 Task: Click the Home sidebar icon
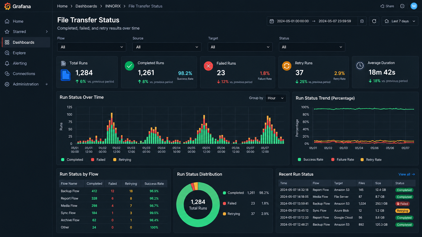(7, 21)
